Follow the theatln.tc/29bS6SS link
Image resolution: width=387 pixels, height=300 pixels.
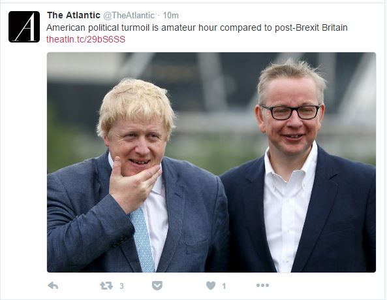[x=86, y=39]
